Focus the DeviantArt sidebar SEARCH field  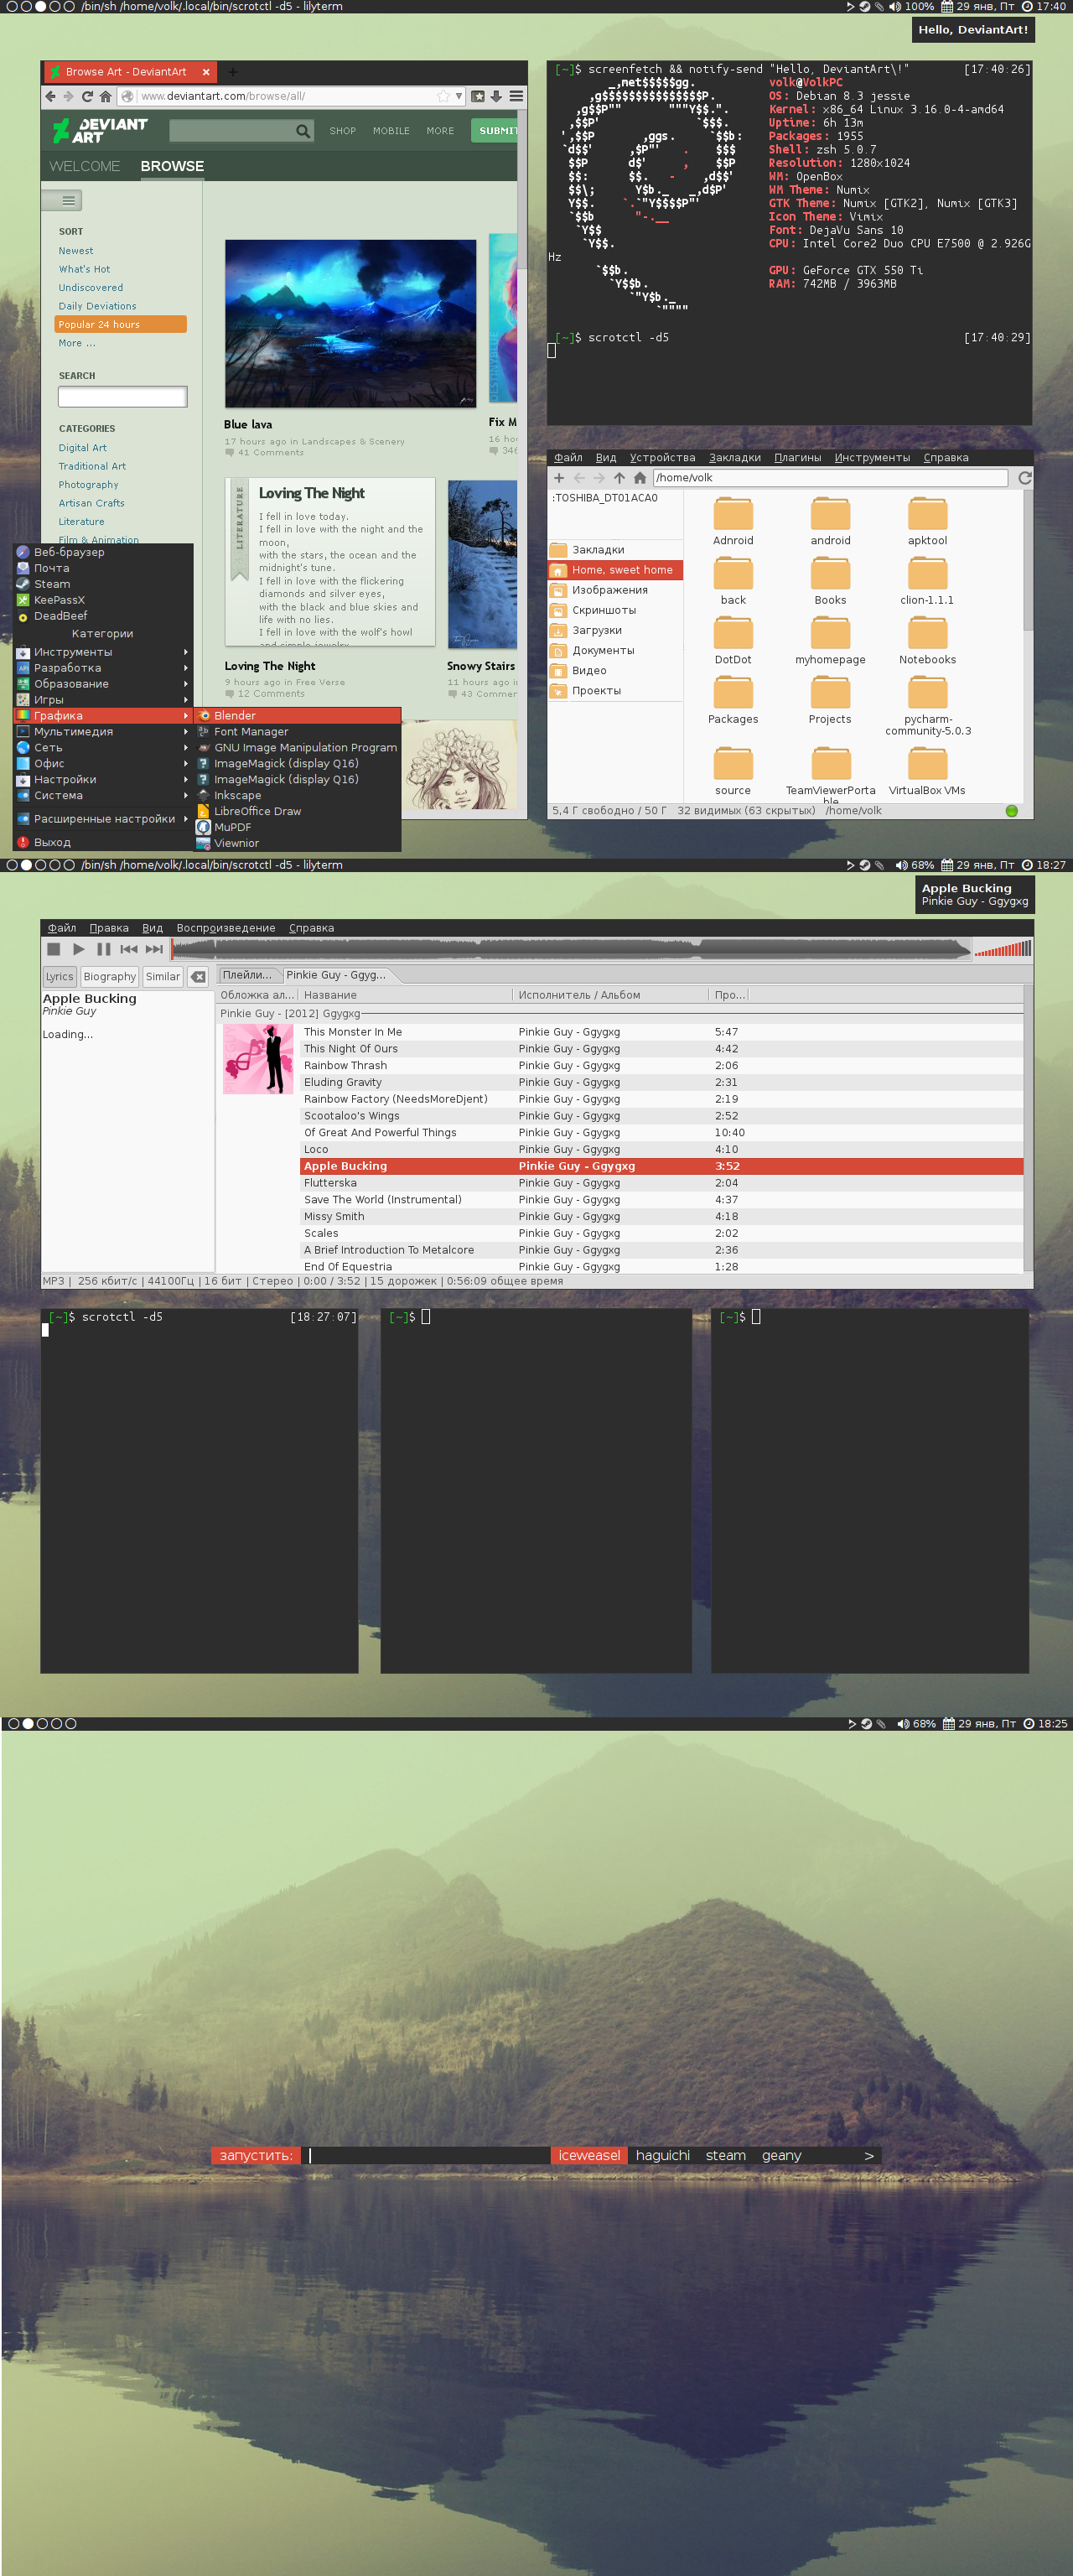122,397
